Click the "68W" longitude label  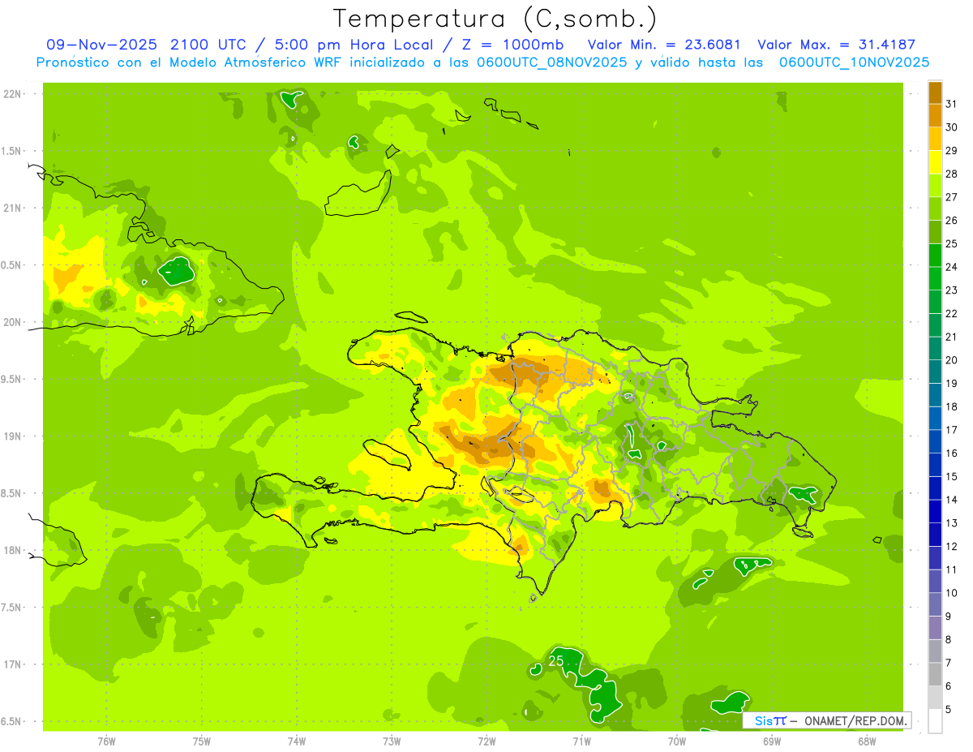coord(867,741)
